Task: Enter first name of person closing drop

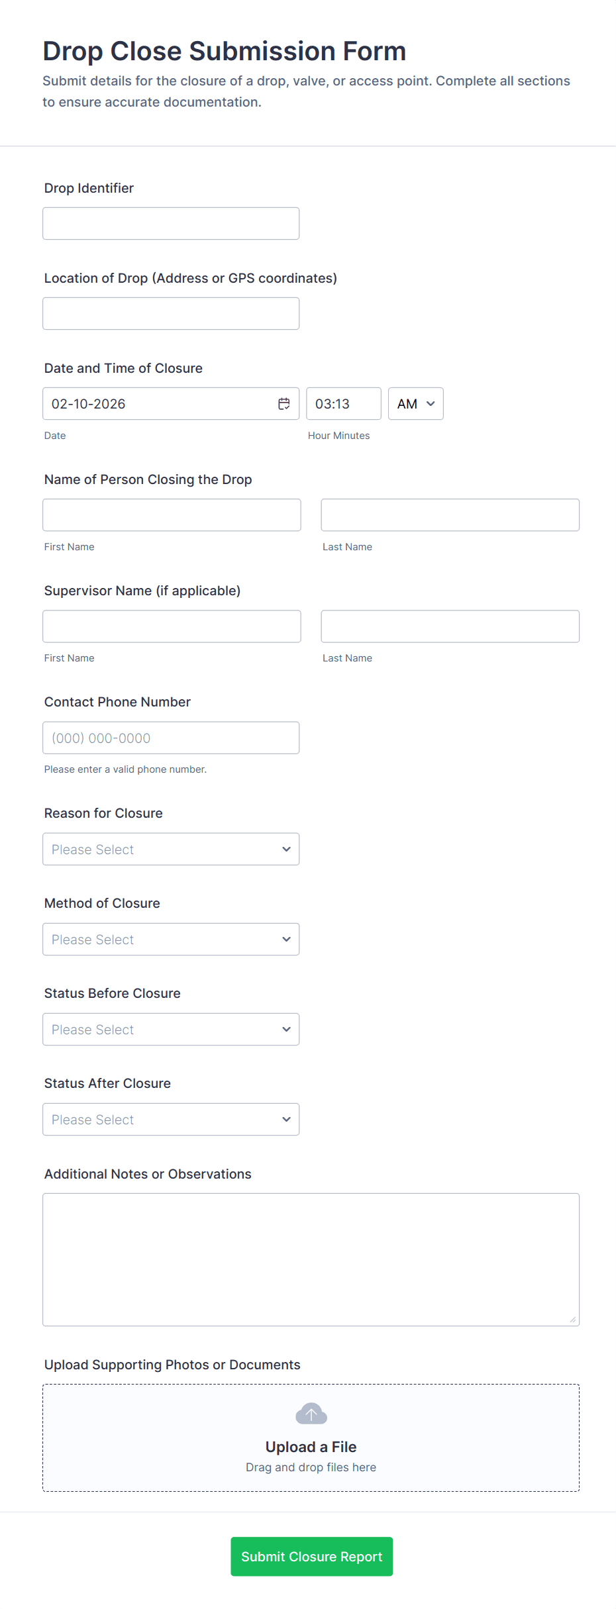Action: click(172, 515)
